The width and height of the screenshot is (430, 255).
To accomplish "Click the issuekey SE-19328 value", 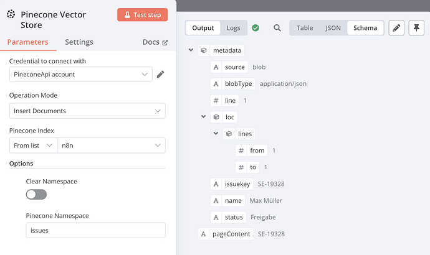I will tap(271, 184).
